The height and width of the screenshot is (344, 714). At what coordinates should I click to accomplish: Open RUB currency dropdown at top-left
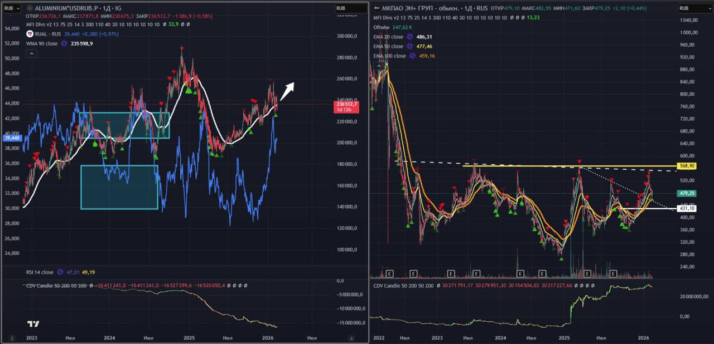(13, 8)
